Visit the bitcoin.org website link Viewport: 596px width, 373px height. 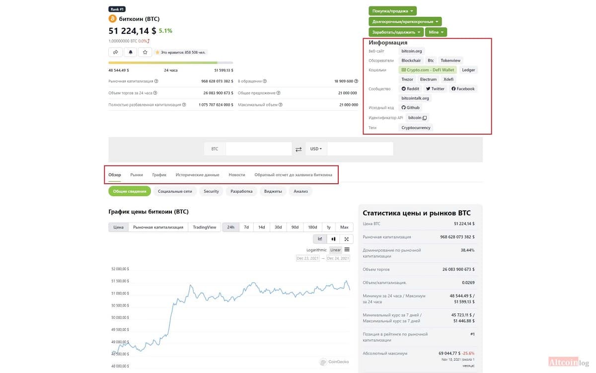pos(412,51)
